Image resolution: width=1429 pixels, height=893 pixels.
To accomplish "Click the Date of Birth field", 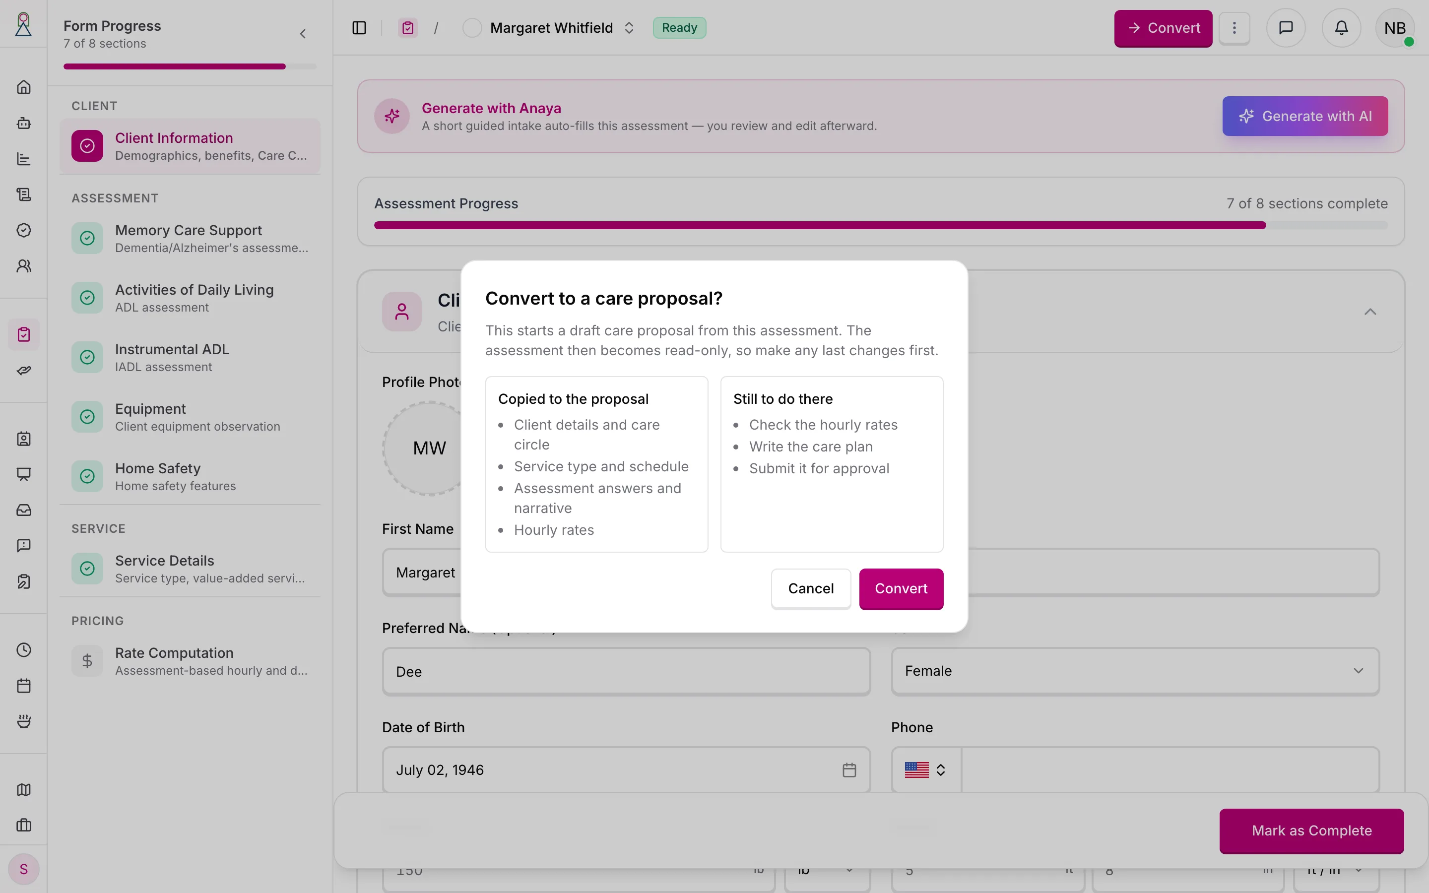I will [x=626, y=770].
